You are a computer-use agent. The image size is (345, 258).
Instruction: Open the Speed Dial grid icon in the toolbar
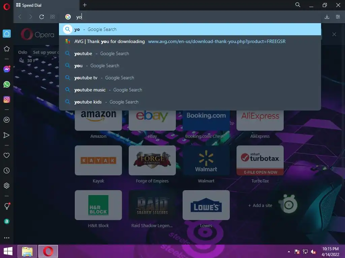pos(52,17)
